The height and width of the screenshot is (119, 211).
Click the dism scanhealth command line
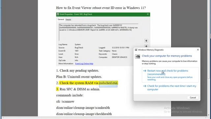coord(83,108)
